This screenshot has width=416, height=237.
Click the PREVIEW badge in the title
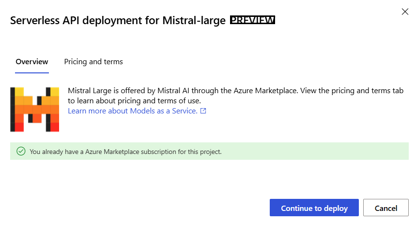[x=252, y=20]
